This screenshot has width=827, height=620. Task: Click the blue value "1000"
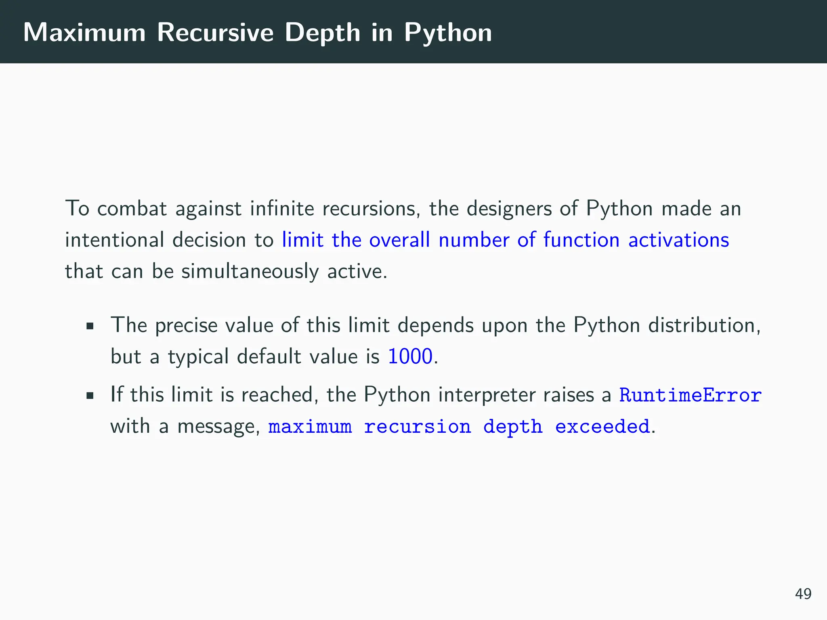(x=410, y=356)
